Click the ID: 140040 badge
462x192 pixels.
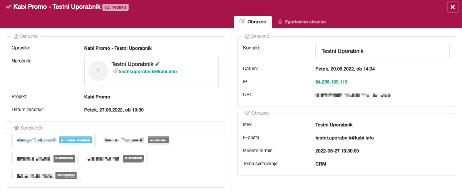pyautogui.click(x=115, y=7)
